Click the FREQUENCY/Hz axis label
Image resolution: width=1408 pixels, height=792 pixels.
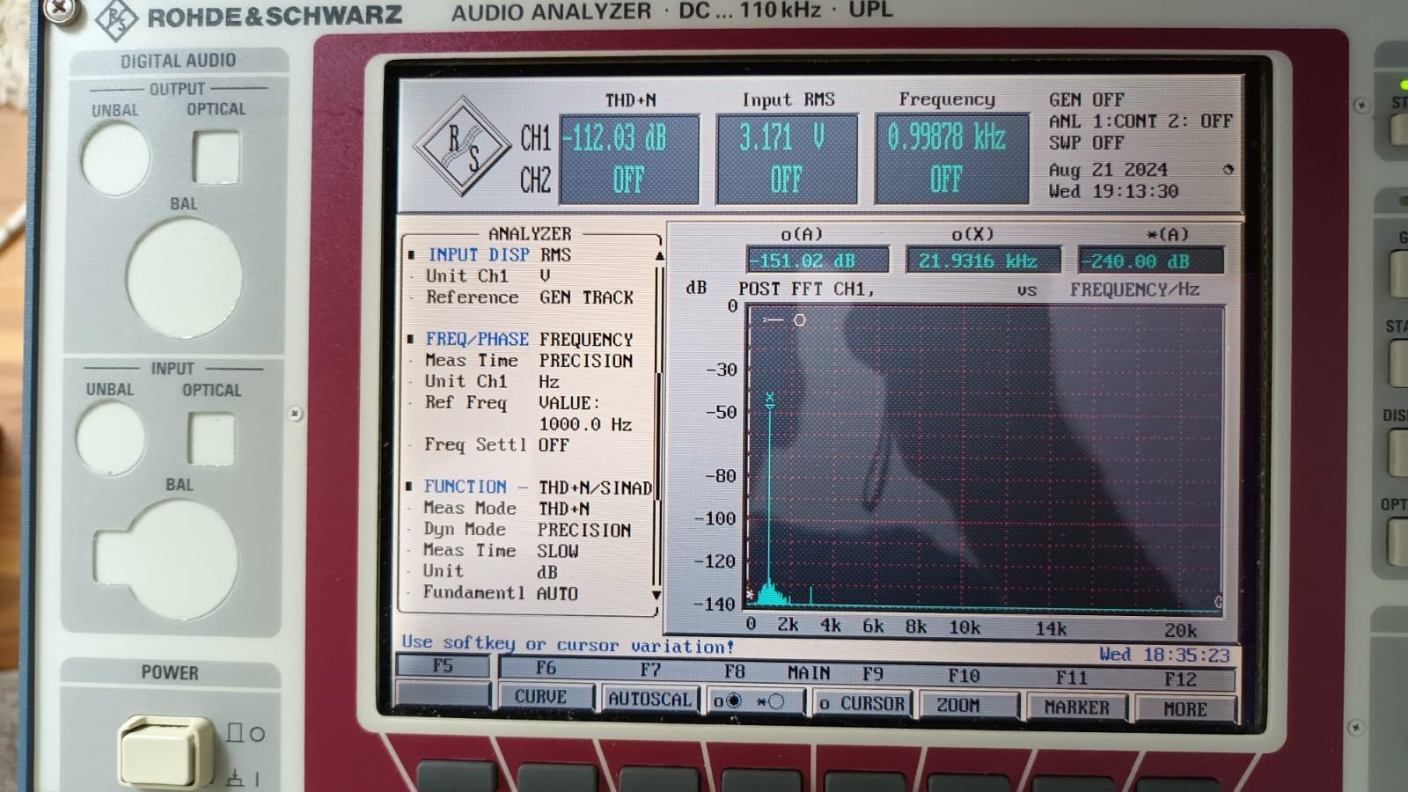[x=1134, y=290]
